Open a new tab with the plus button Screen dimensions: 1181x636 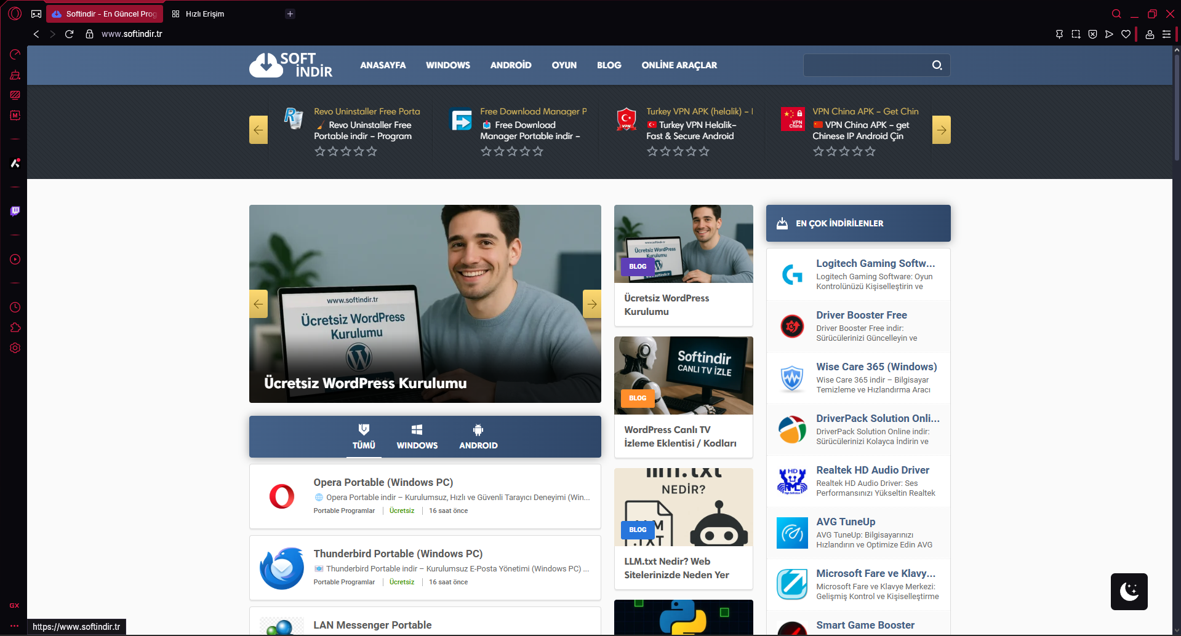coord(290,14)
